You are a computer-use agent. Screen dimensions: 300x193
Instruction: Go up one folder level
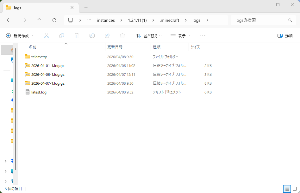pyautogui.click(x=39, y=20)
